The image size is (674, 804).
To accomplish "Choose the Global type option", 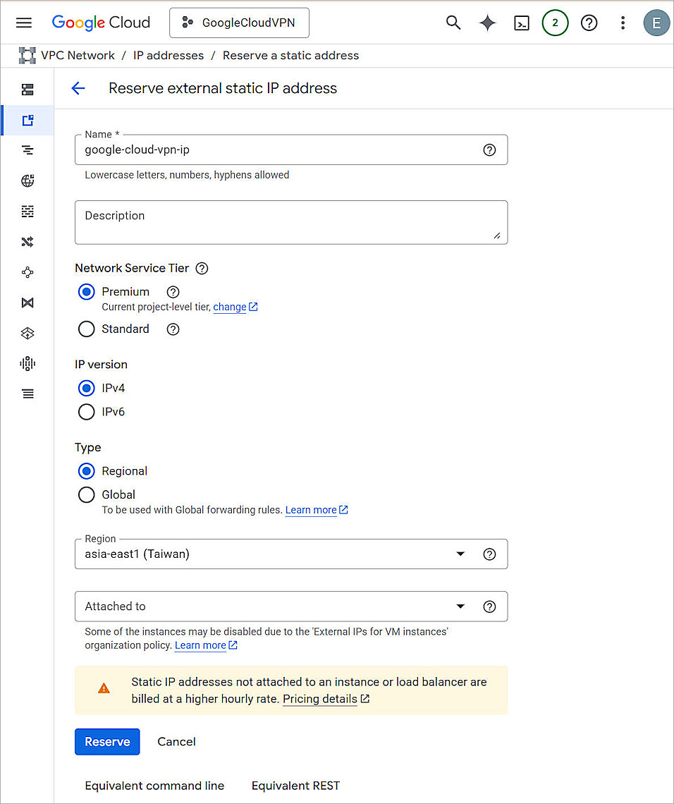I will pos(86,494).
